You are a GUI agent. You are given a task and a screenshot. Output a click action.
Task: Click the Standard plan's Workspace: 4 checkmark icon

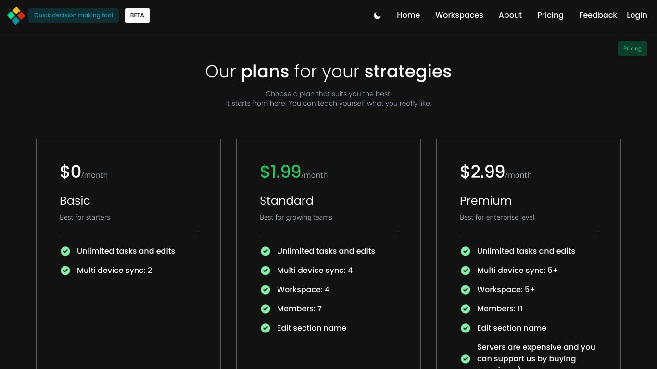[265, 290]
